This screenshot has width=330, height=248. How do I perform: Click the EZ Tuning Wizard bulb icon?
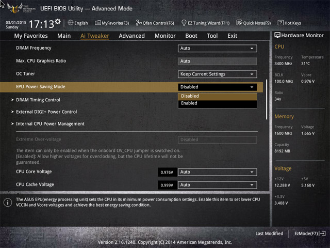click(184, 23)
